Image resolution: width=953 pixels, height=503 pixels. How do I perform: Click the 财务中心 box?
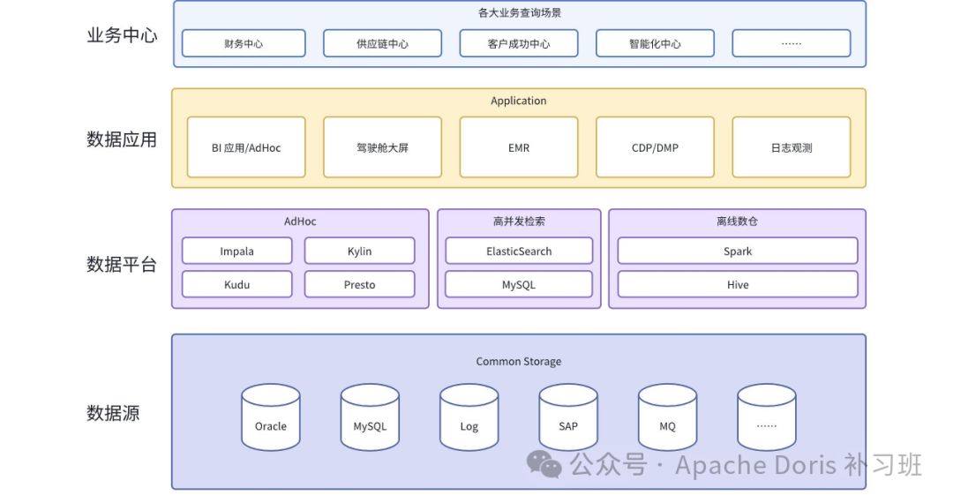coord(244,44)
